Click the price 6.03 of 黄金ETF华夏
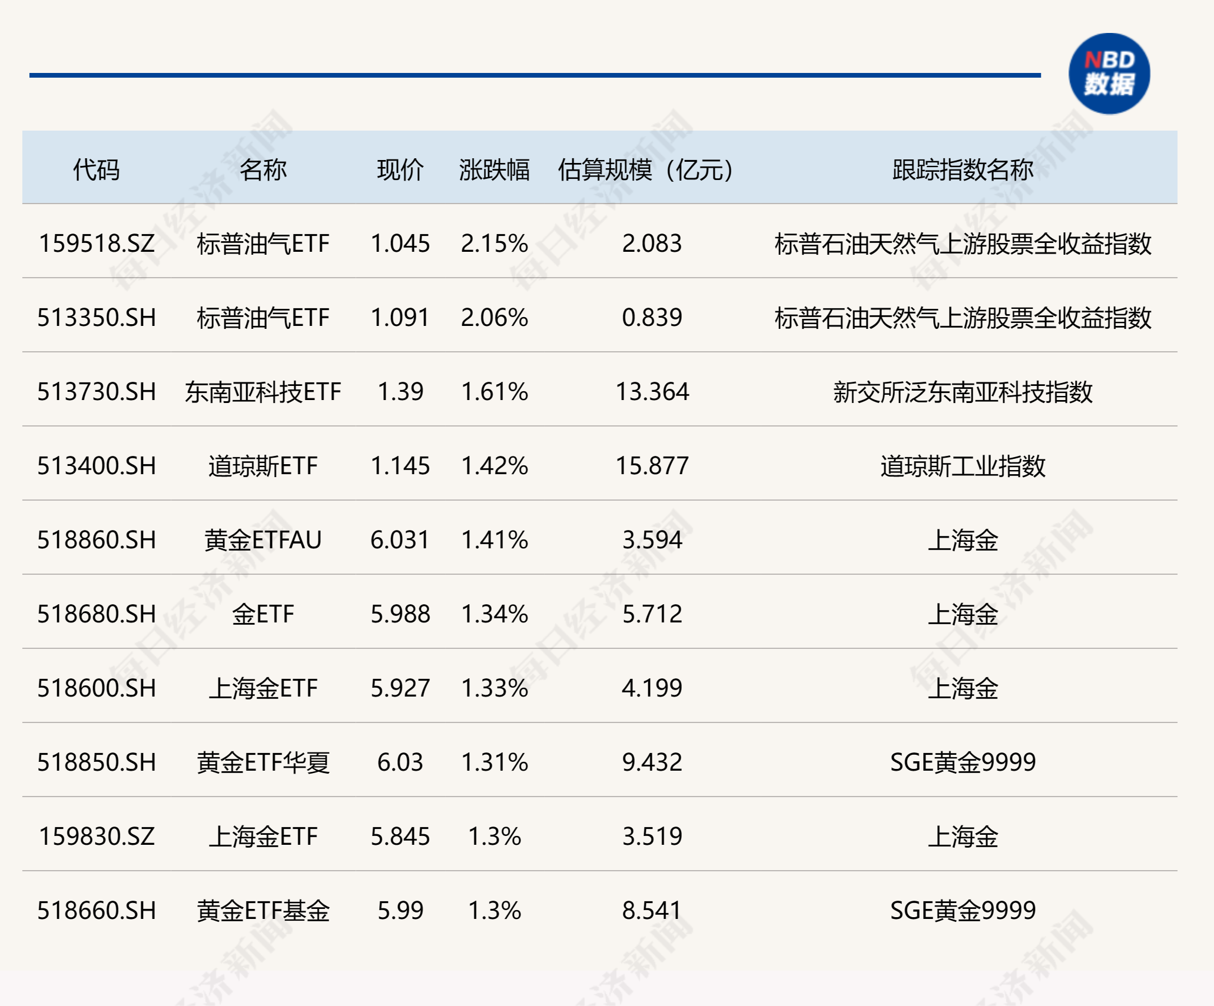 coord(400,762)
